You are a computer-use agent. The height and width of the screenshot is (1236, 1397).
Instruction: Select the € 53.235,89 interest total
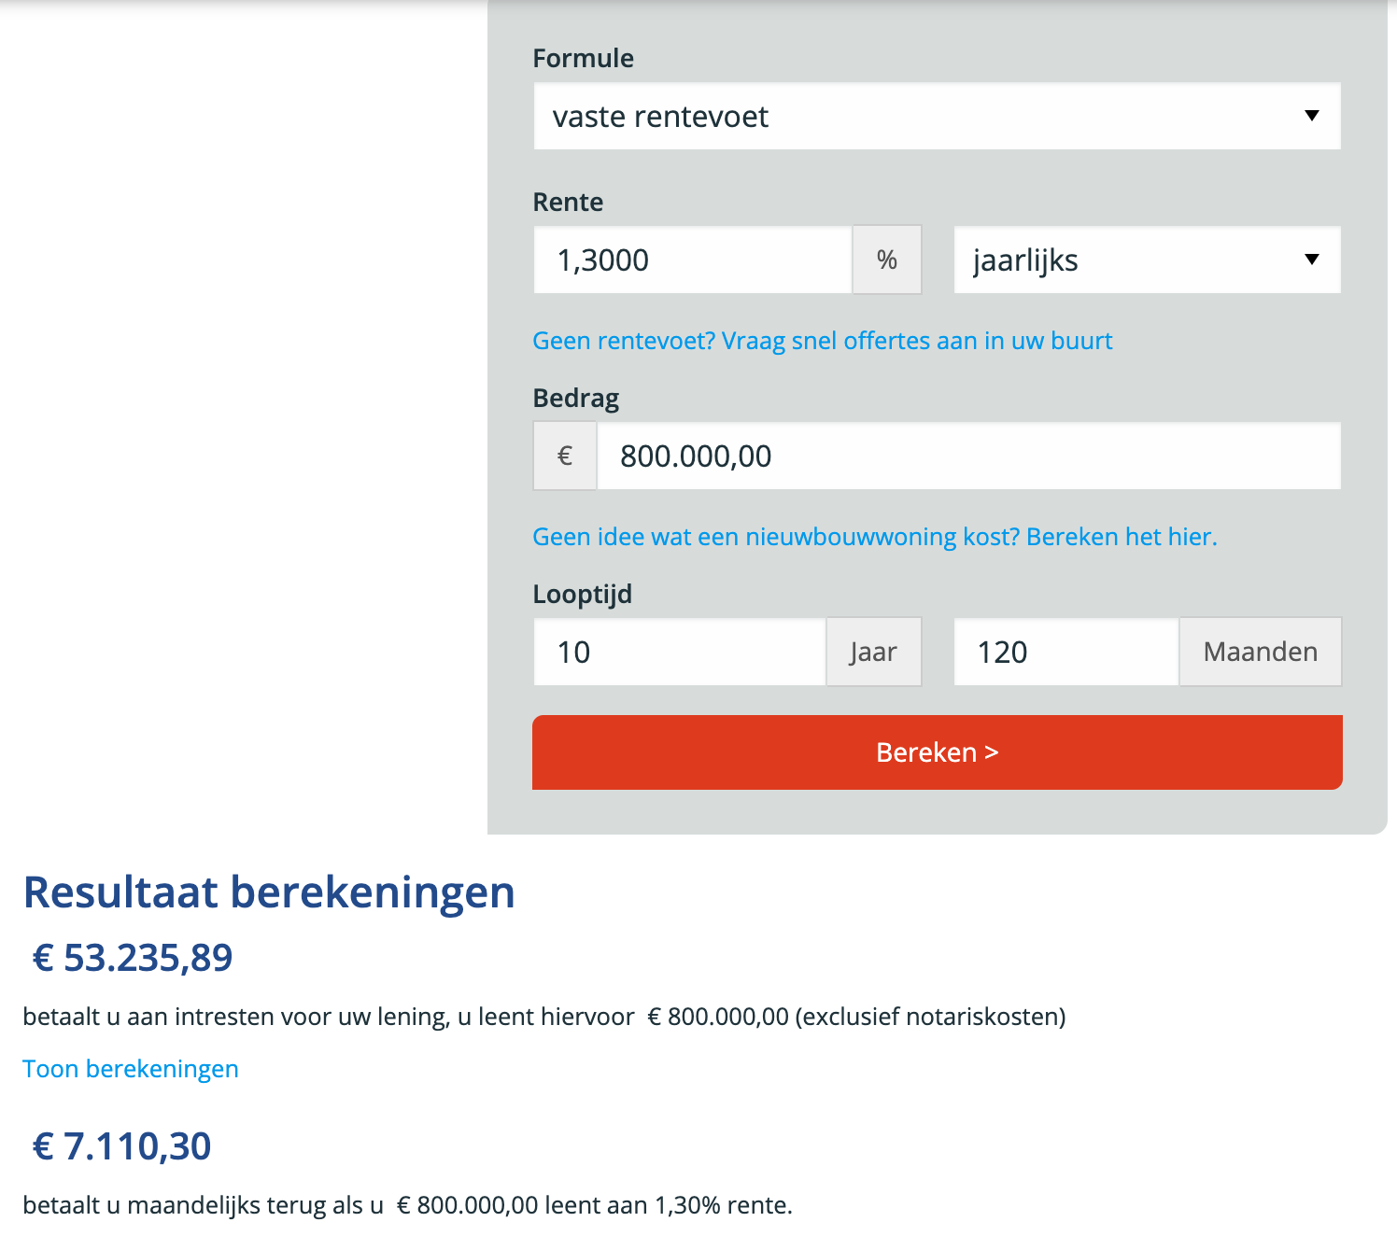(x=133, y=958)
